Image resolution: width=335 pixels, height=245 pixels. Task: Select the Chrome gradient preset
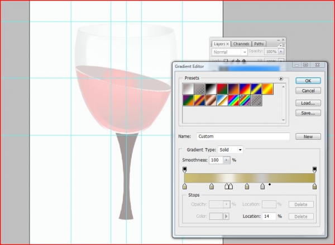coord(222,100)
